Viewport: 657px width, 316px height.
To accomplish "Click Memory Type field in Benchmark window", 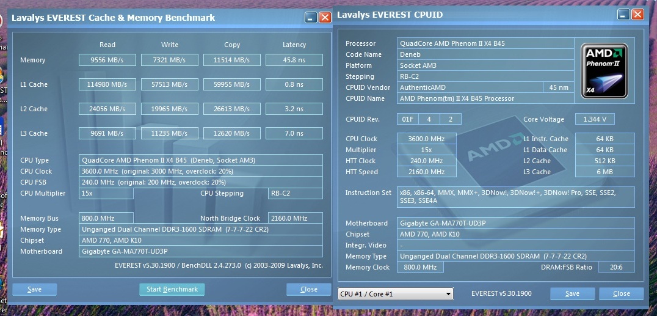I will 201,229.
